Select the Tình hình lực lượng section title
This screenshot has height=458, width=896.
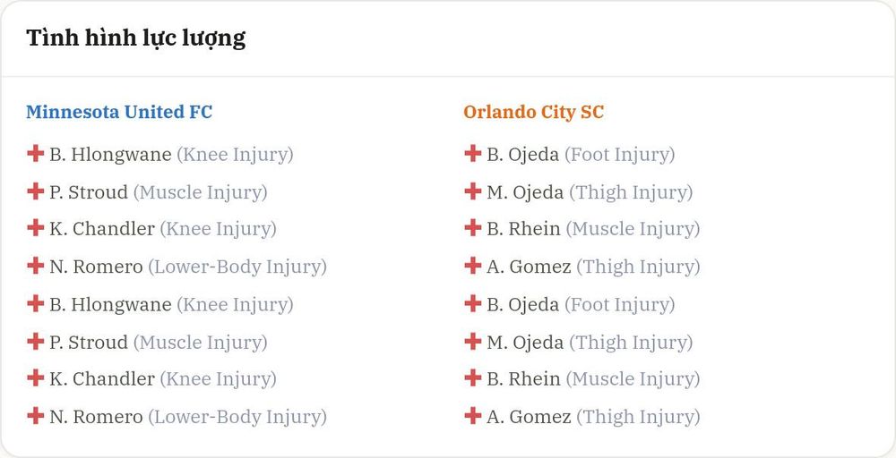tap(136, 38)
